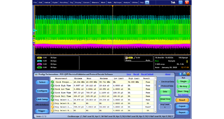Generate a Report
The image size is (224, 119).
coord(182,112)
